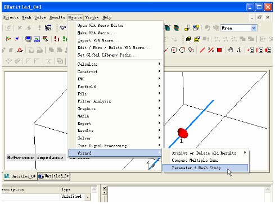Click the red port 1 marker in view
The height and width of the screenshot is (204, 275).
tap(183, 133)
